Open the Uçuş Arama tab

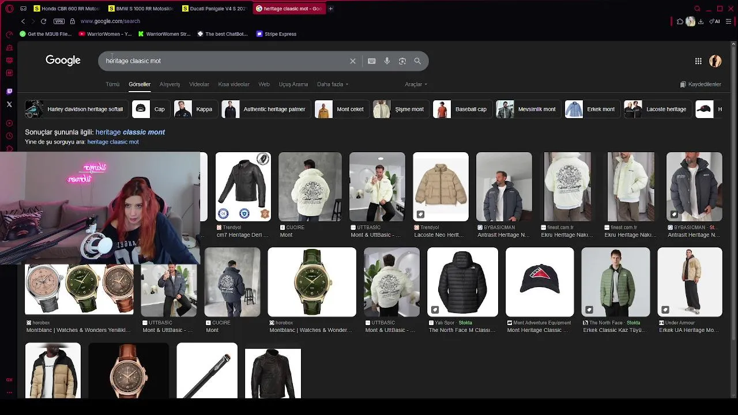pyautogui.click(x=293, y=84)
